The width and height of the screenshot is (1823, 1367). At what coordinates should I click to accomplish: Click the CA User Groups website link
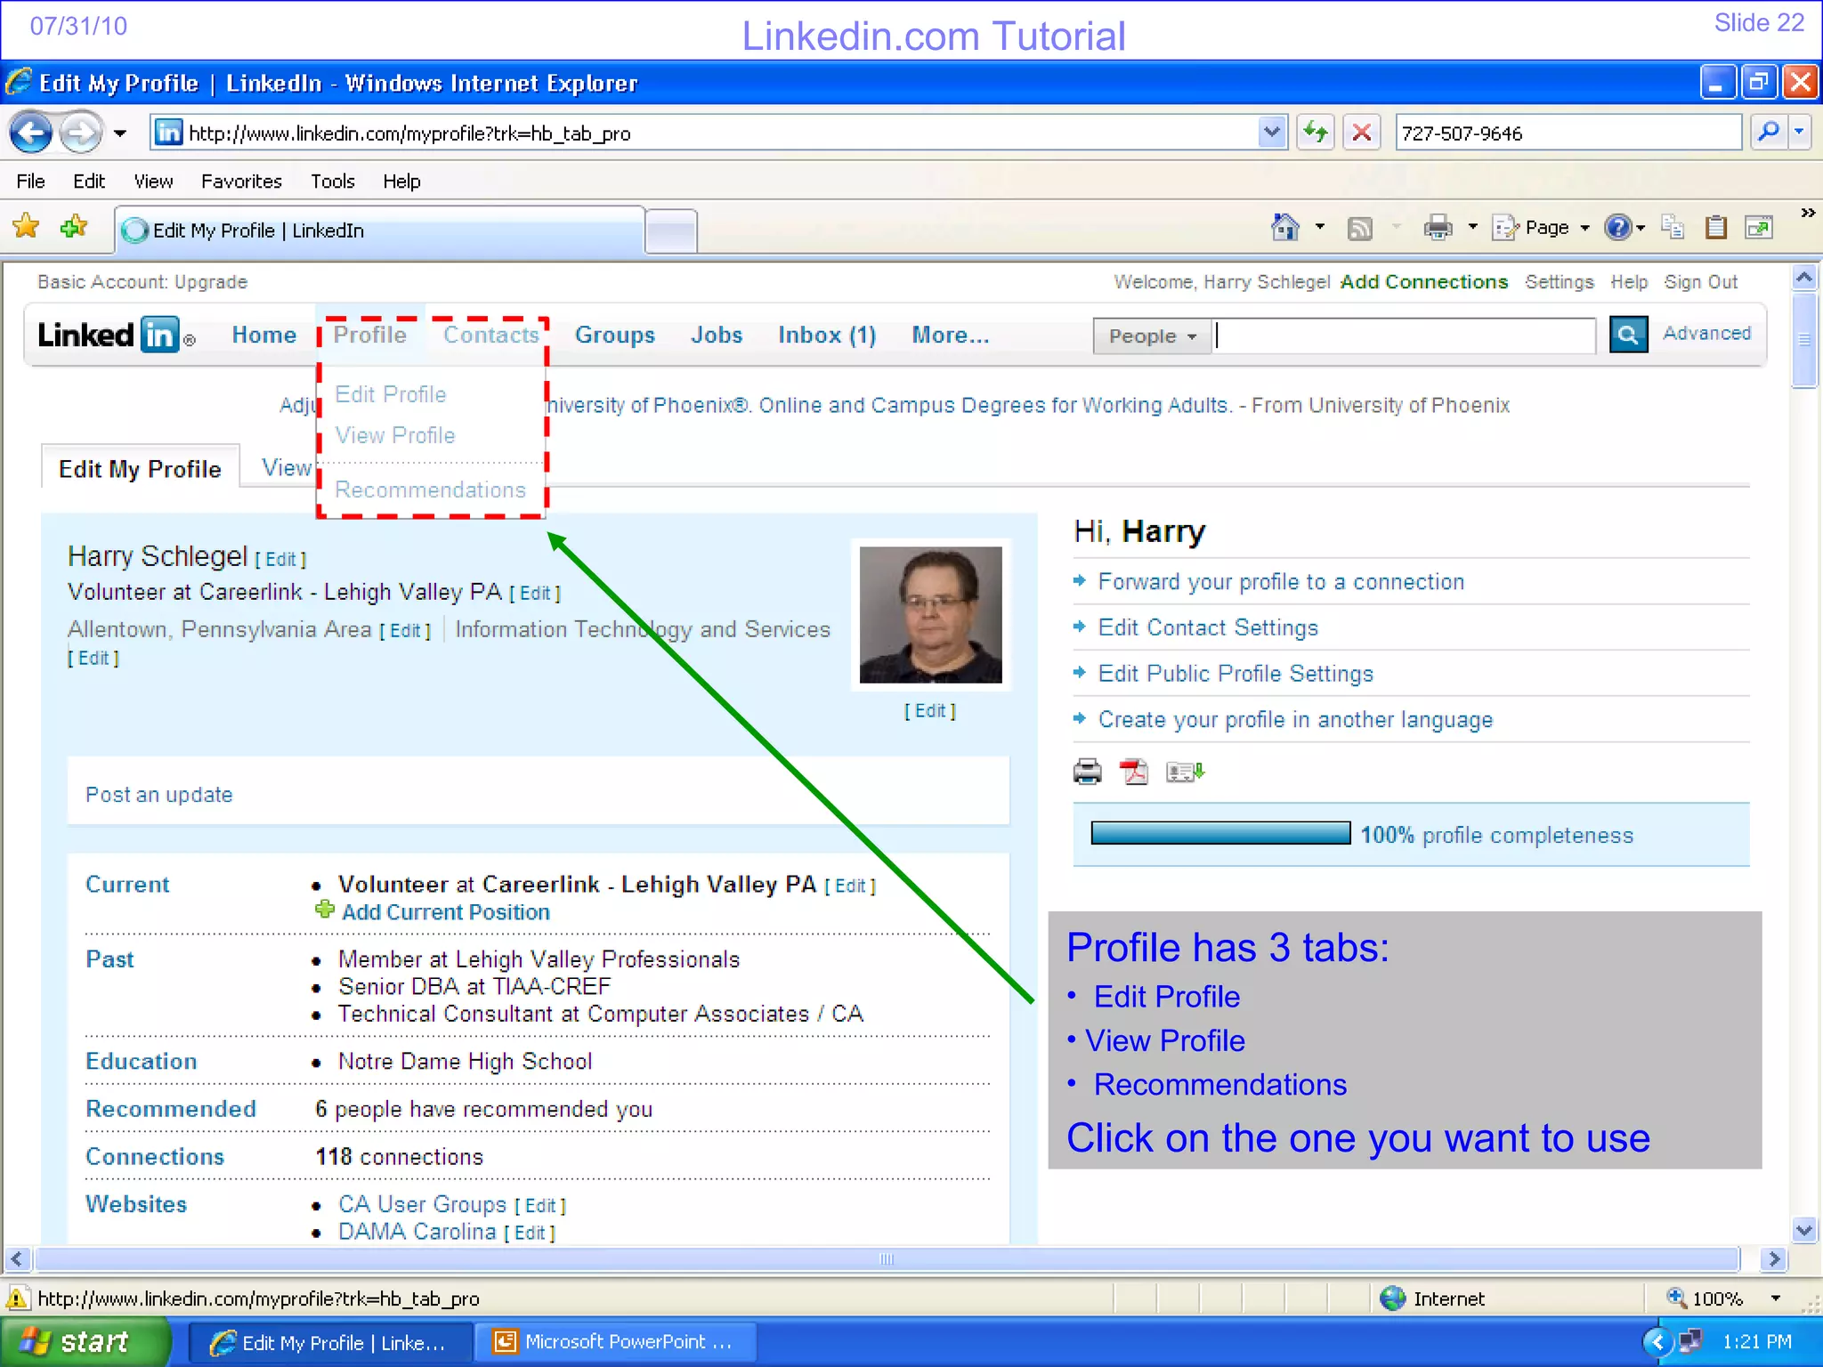coord(422,1204)
